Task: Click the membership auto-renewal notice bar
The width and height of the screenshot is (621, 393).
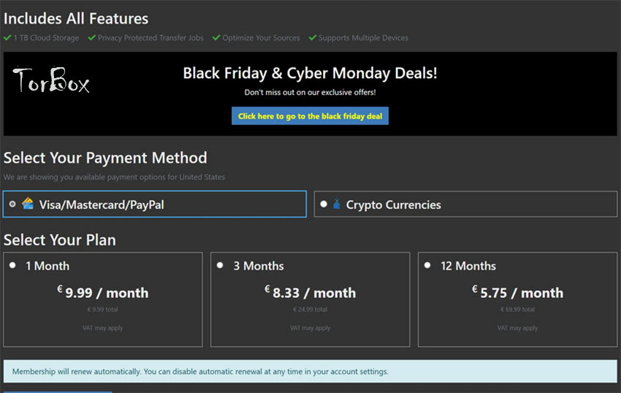Action: [310, 371]
